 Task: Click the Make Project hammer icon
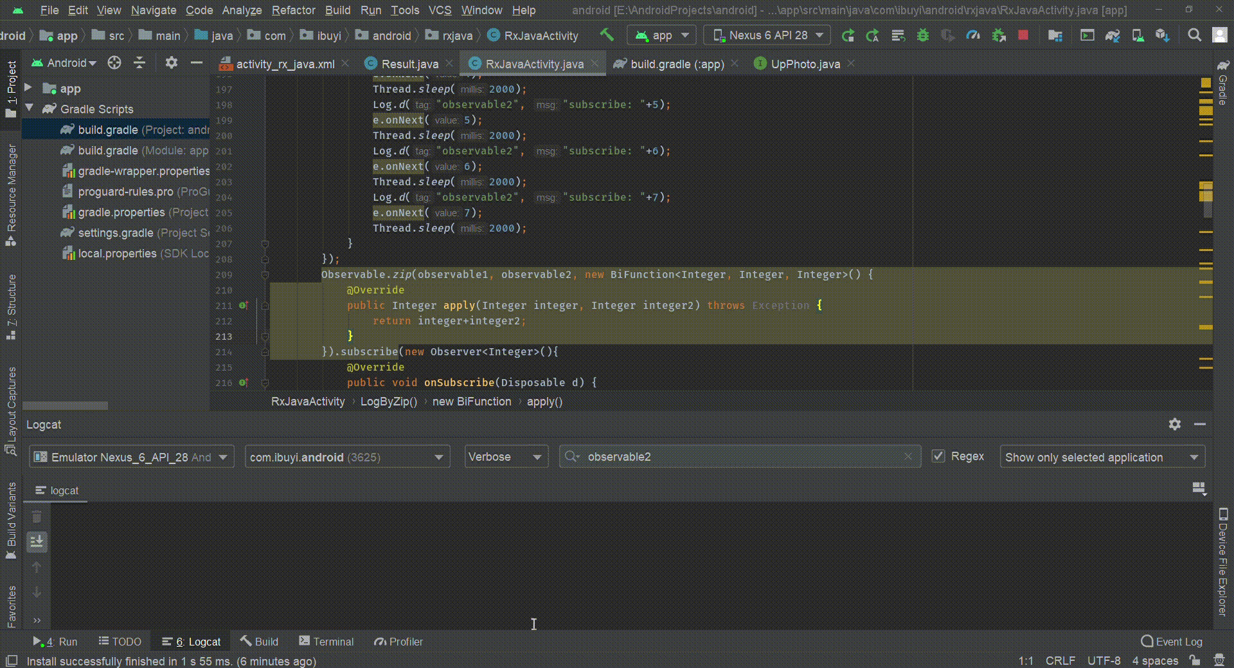tap(606, 35)
